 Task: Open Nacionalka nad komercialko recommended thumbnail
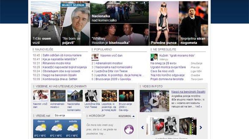point(75,96)
